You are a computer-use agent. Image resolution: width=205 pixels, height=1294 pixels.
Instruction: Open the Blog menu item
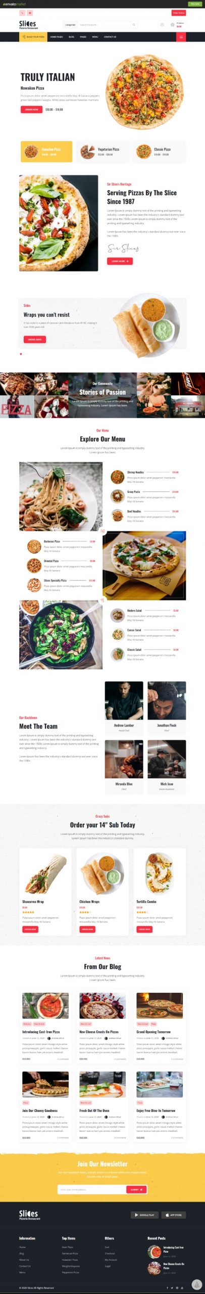click(71, 37)
